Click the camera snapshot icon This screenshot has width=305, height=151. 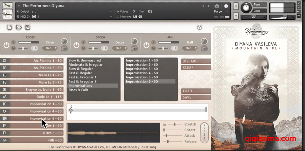click(x=217, y=6)
